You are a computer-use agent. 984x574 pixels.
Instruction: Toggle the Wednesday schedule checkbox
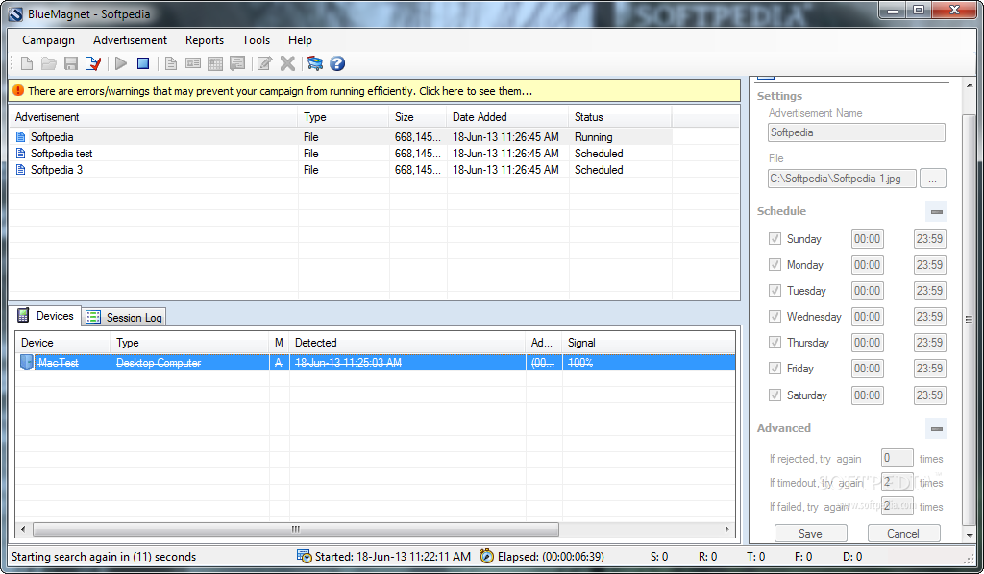(775, 317)
